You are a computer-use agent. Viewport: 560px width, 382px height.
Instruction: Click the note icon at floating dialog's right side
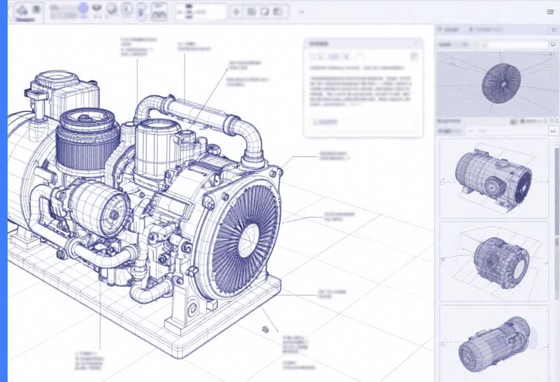click(x=414, y=57)
